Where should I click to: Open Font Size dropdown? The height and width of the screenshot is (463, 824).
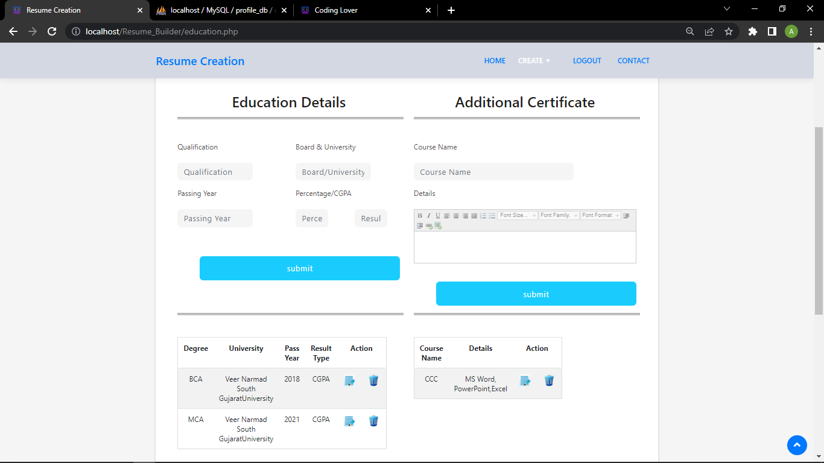518,216
